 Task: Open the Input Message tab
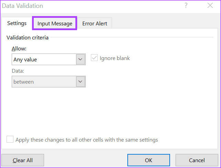55,23
